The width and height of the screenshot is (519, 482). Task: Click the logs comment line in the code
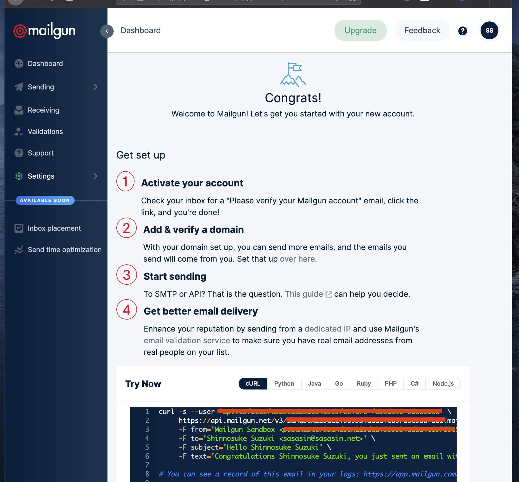pyautogui.click(x=307, y=474)
